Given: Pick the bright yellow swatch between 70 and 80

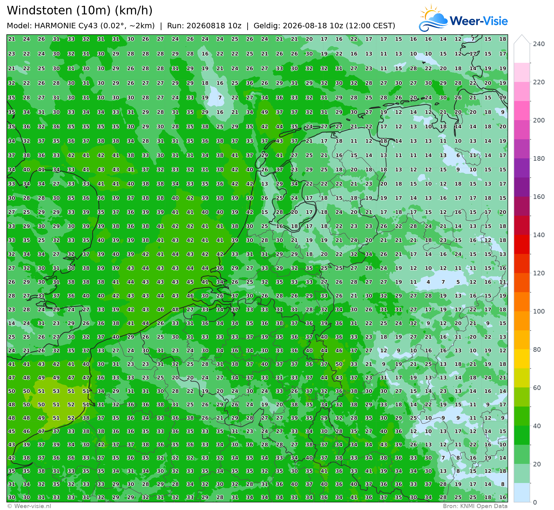Looking at the screenshot, I should point(522,359).
